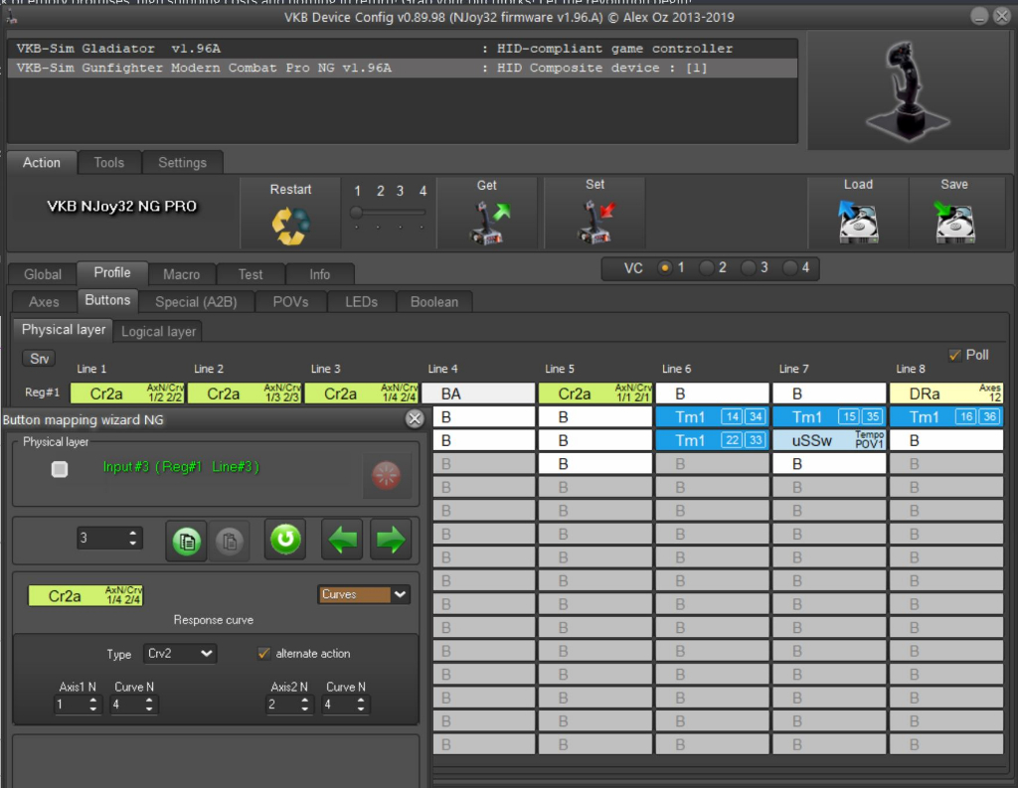Viewport: 1018px width, 788px height.
Task: Click the Cr2a cell in Line 1
Action: pos(127,394)
